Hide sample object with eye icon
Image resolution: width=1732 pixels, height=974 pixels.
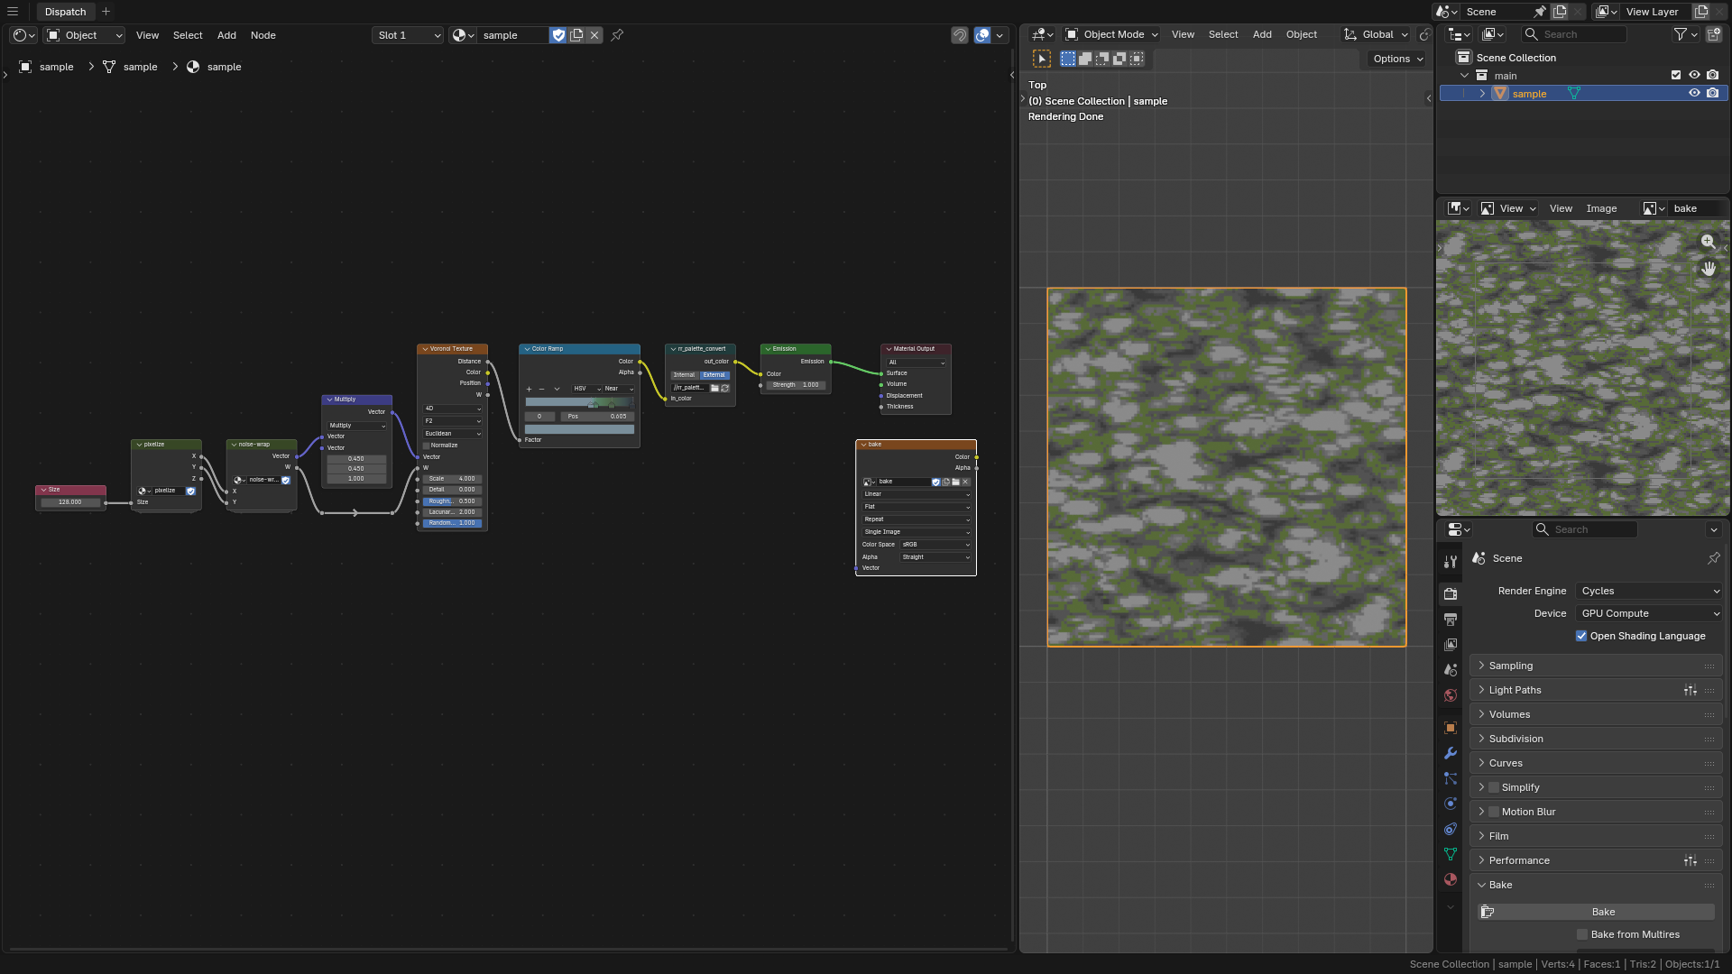click(1694, 93)
